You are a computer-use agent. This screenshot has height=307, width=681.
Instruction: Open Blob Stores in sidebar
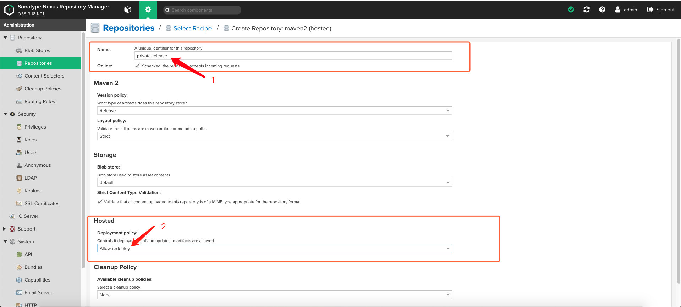(37, 50)
